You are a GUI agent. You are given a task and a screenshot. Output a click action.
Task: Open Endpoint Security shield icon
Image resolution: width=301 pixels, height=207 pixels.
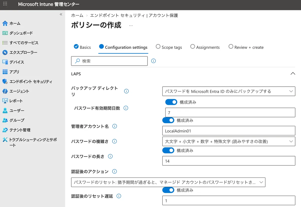(5, 82)
